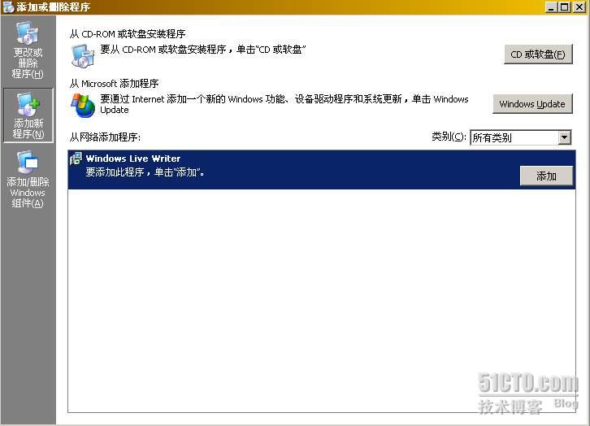Click the CD-ROM install disc icon
This screenshot has height=426, width=590.
click(x=83, y=56)
